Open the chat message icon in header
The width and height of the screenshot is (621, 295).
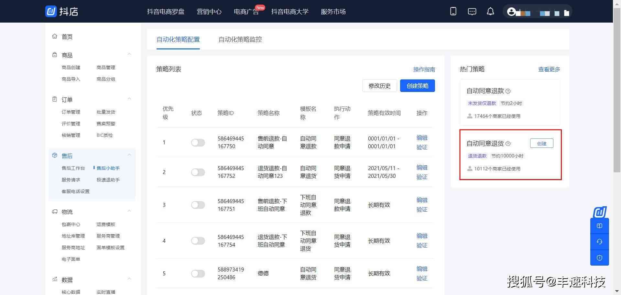[472, 12]
